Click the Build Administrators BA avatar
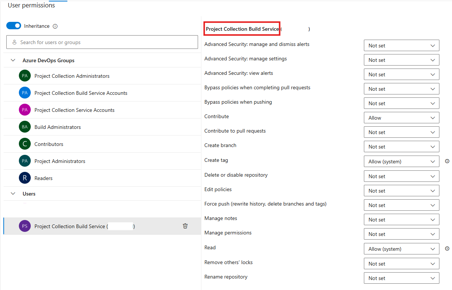This screenshot has height=290, width=452. coord(25,127)
